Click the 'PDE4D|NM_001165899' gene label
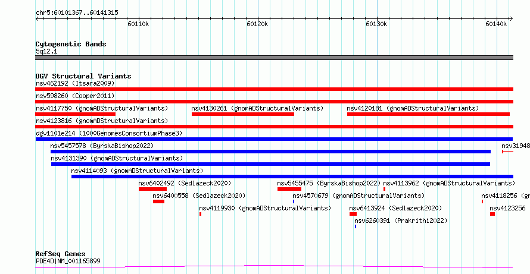530x274 pixels. click(x=68, y=261)
